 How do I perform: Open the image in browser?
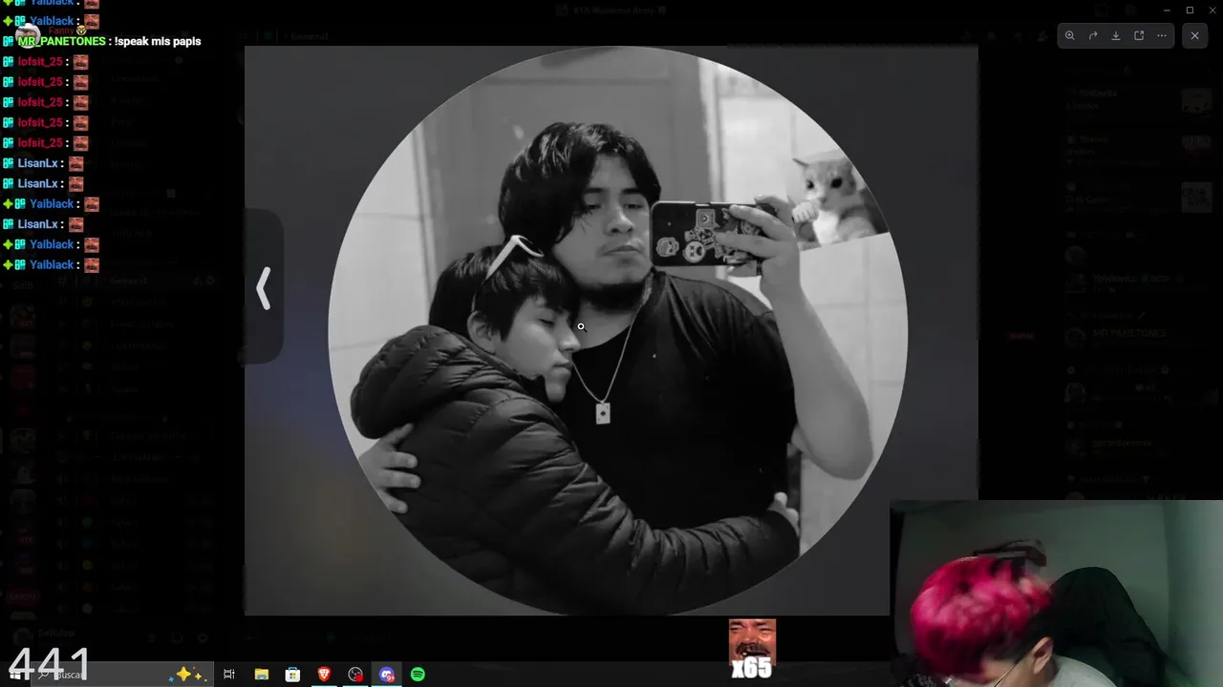point(1139,35)
